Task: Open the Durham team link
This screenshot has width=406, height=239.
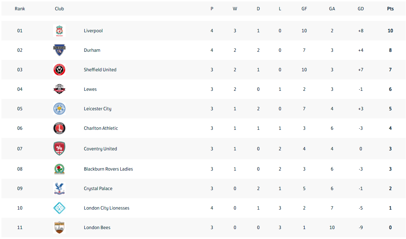Action: coord(92,50)
